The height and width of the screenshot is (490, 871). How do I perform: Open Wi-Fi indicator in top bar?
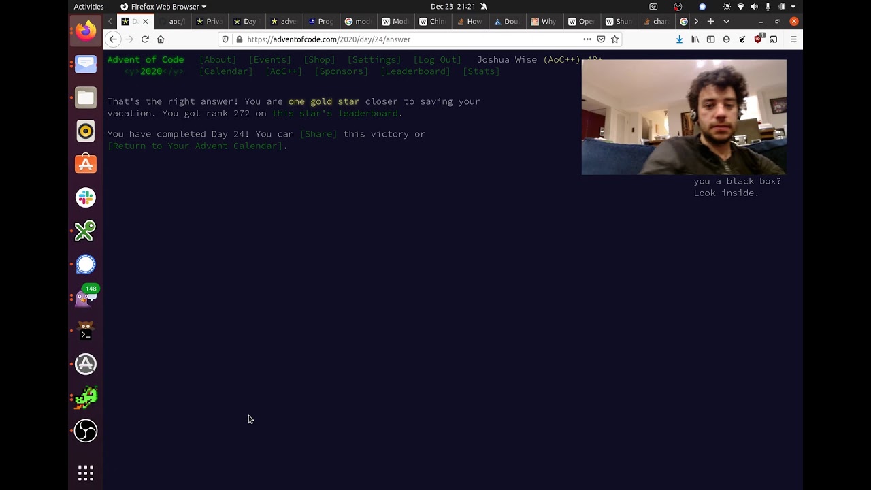[740, 7]
